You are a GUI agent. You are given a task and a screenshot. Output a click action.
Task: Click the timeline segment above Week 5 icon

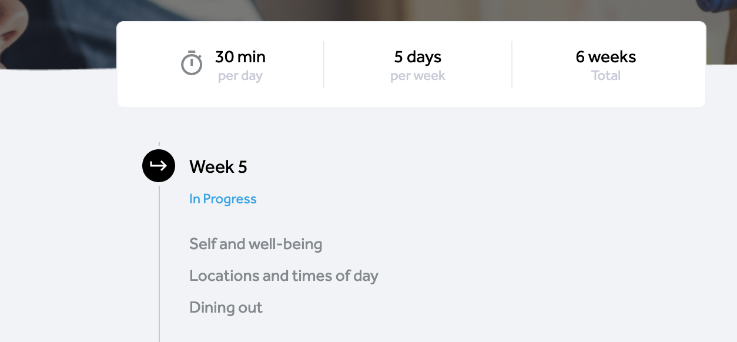pos(159,146)
